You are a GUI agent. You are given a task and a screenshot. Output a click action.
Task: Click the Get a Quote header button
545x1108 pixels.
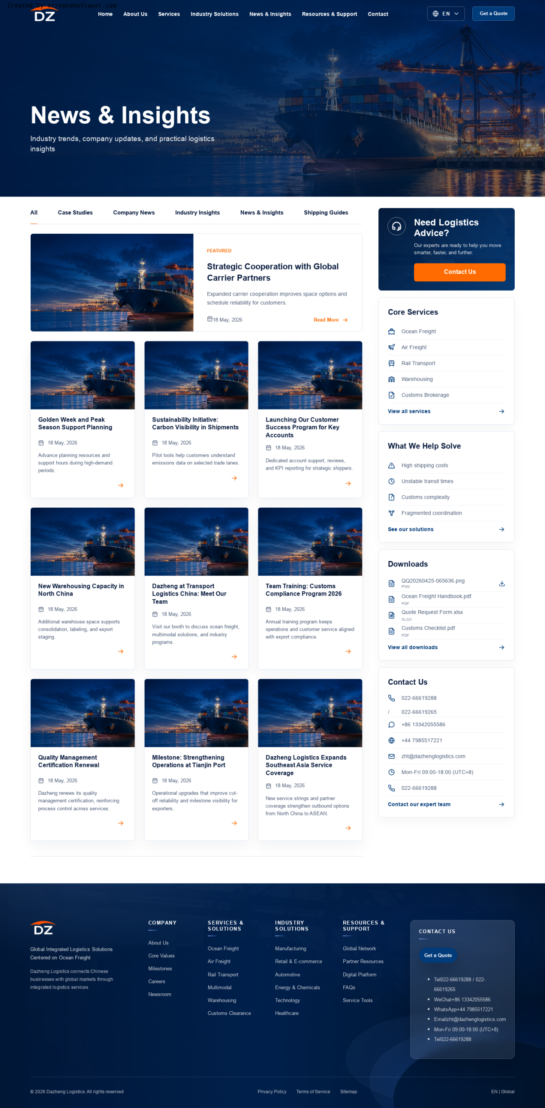tap(493, 13)
